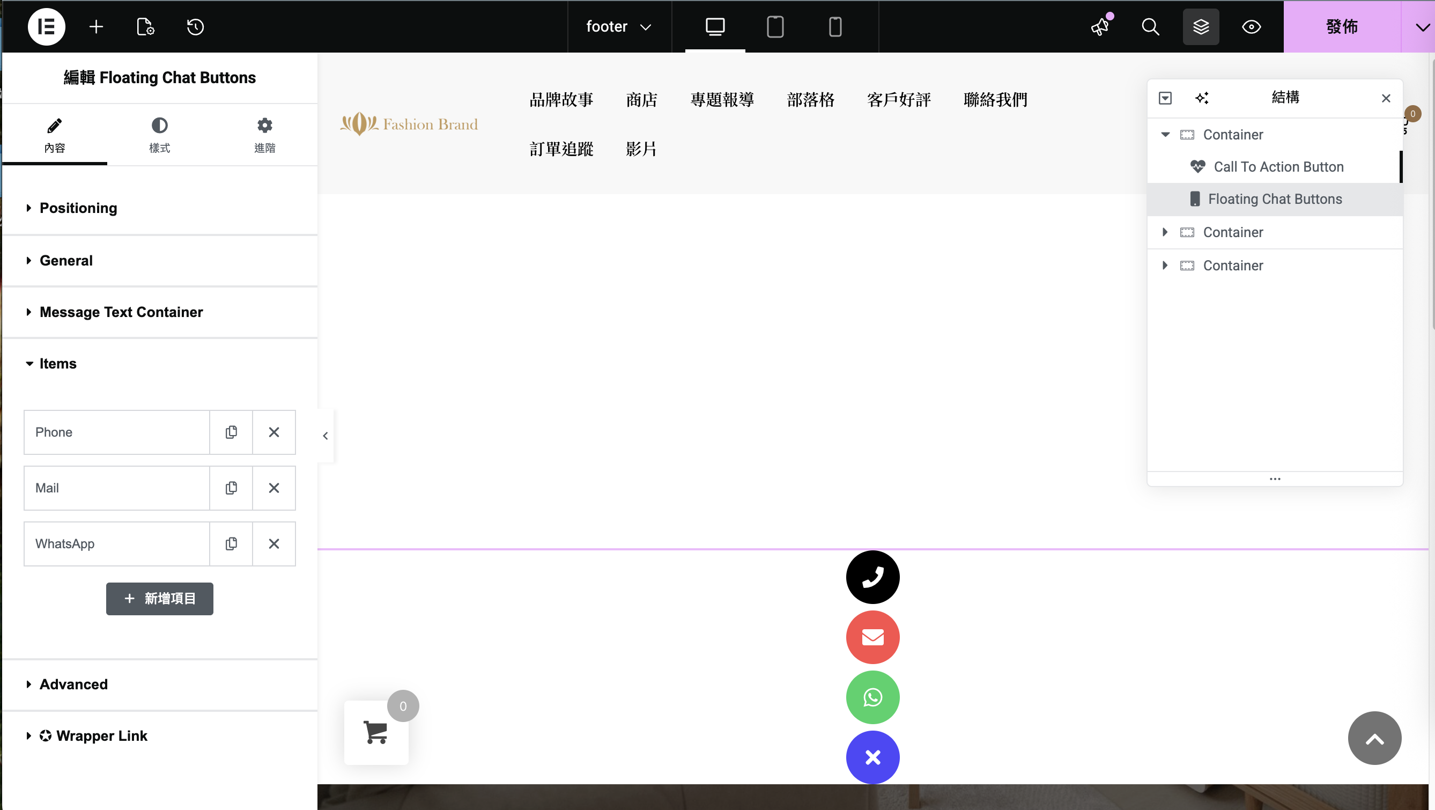Viewport: 1435px width, 810px height.
Task: Open the finder search icon
Action: pos(1150,26)
